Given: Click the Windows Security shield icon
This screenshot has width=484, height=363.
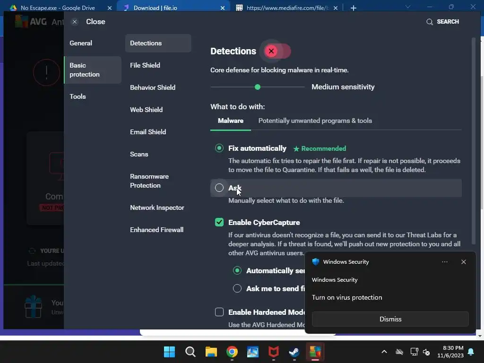Looking at the screenshot, I should [x=315, y=262].
